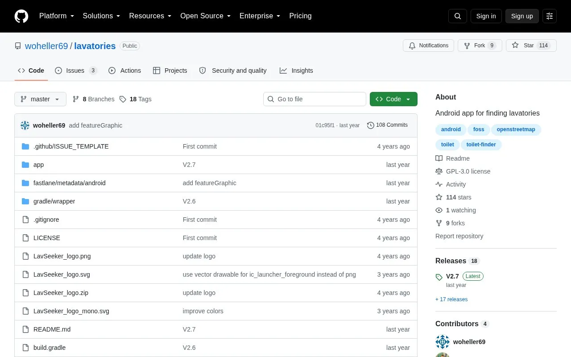Select the toilet-finder topic tag
This screenshot has width=571, height=357.
pyautogui.click(x=481, y=145)
